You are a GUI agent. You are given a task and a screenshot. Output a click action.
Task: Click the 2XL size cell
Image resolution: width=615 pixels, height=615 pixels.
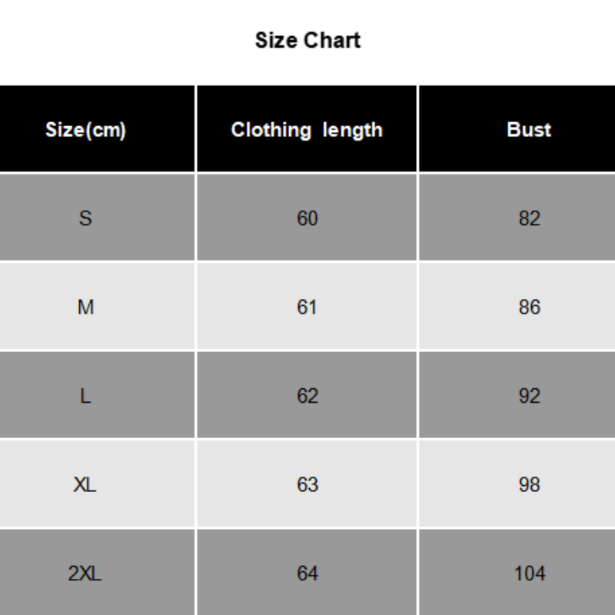pos(85,573)
